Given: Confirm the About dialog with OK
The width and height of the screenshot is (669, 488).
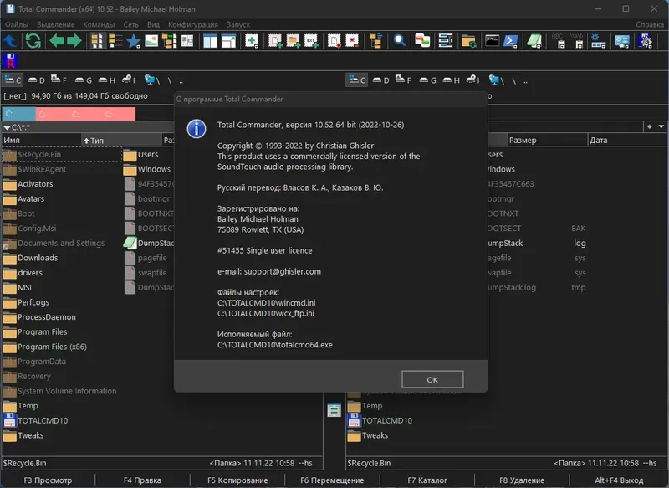Looking at the screenshot, I should (432, 379).
